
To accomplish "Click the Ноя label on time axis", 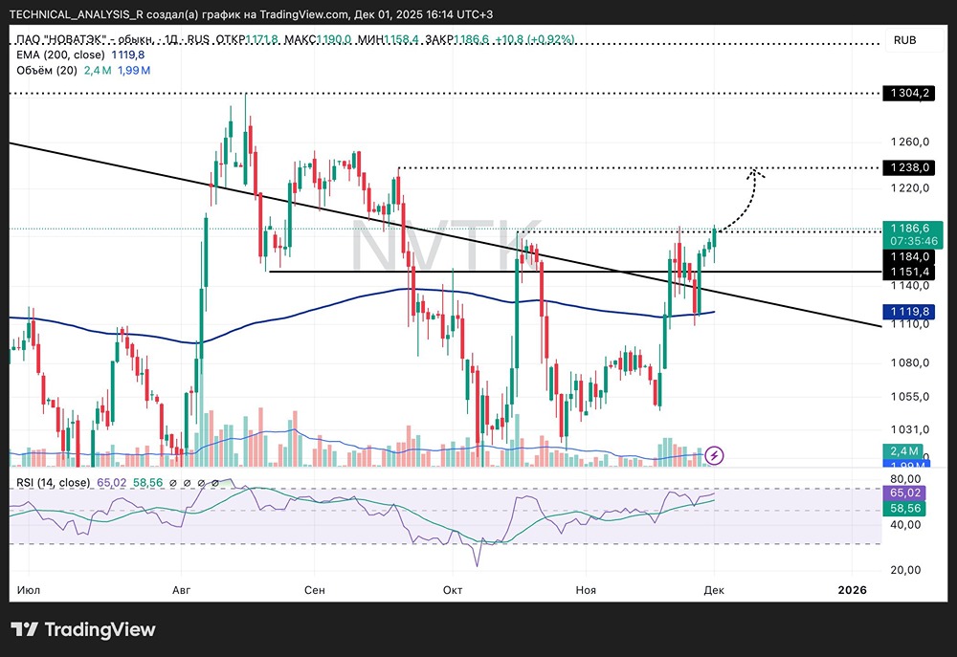I will coord(586,590).
